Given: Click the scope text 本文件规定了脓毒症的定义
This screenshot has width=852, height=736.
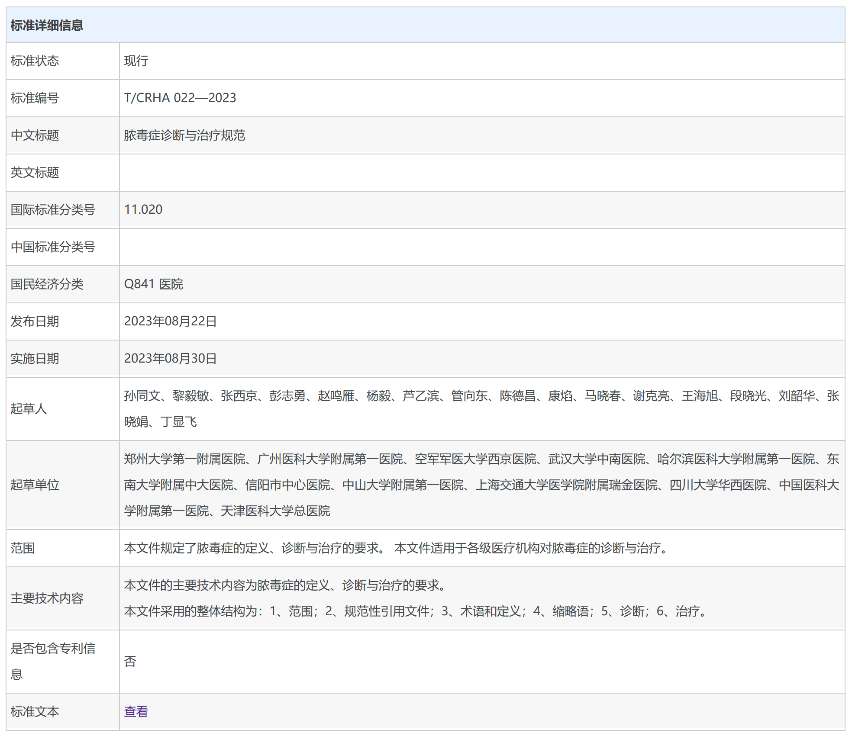Looking at the screenshot, I should [x=397, y=548].
